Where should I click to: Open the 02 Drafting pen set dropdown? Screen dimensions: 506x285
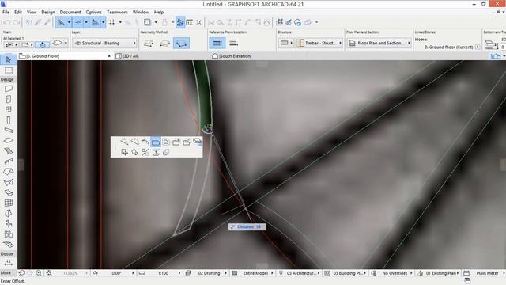(206, 273)
